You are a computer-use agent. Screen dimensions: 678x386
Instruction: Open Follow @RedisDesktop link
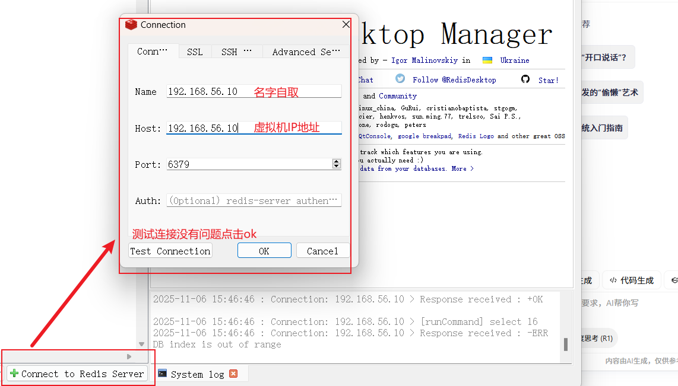454,80
